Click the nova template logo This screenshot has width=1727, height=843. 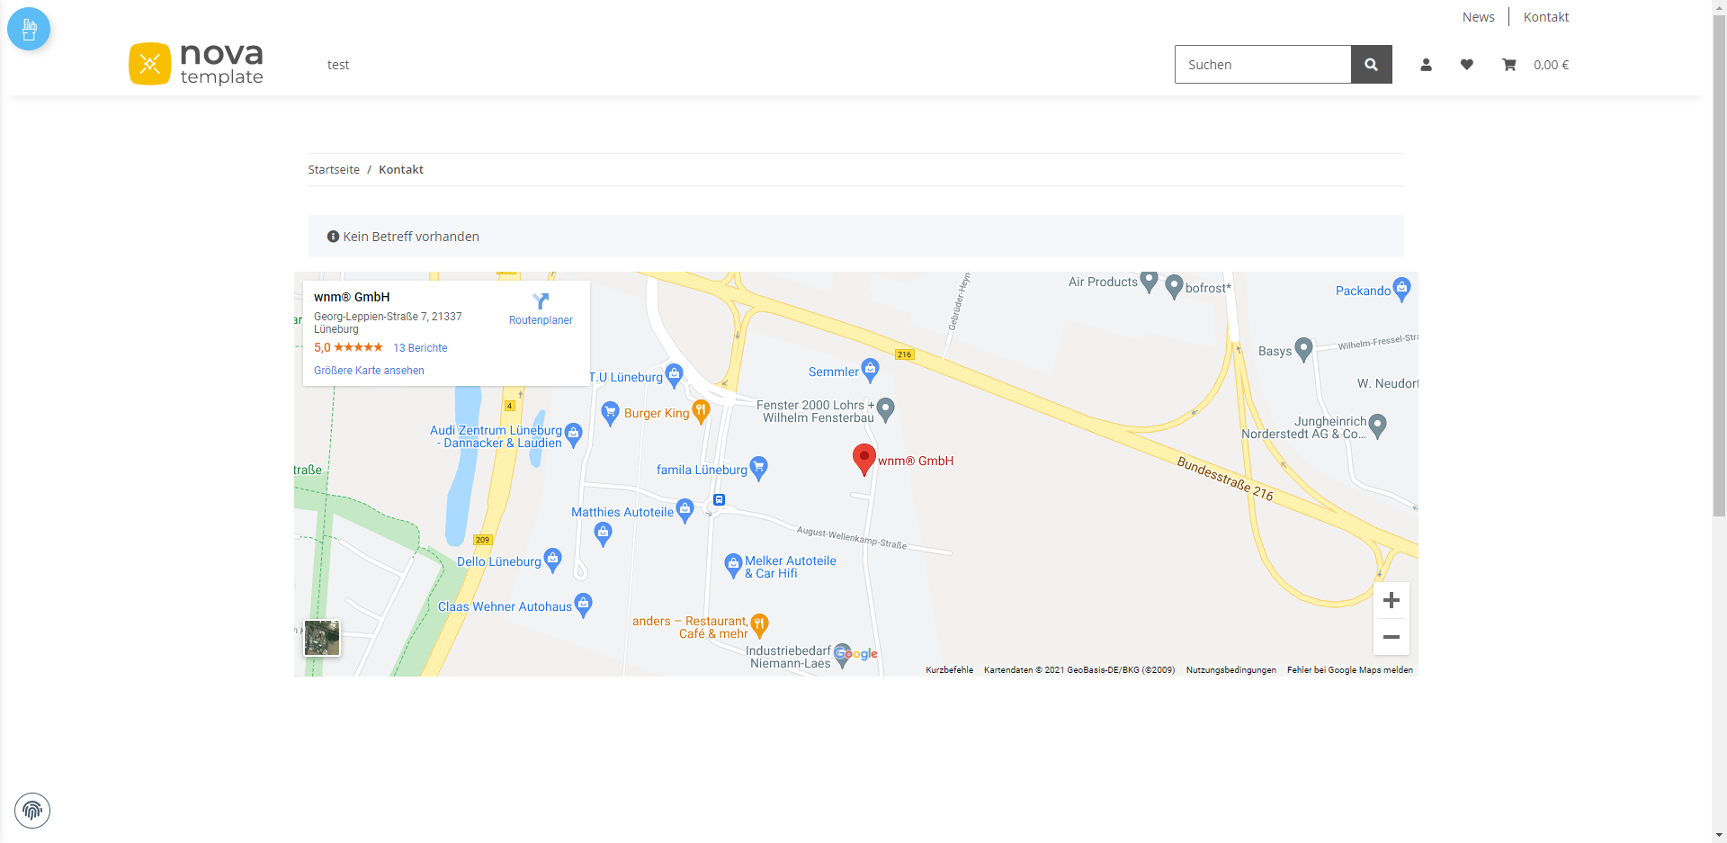click(196, 64)
